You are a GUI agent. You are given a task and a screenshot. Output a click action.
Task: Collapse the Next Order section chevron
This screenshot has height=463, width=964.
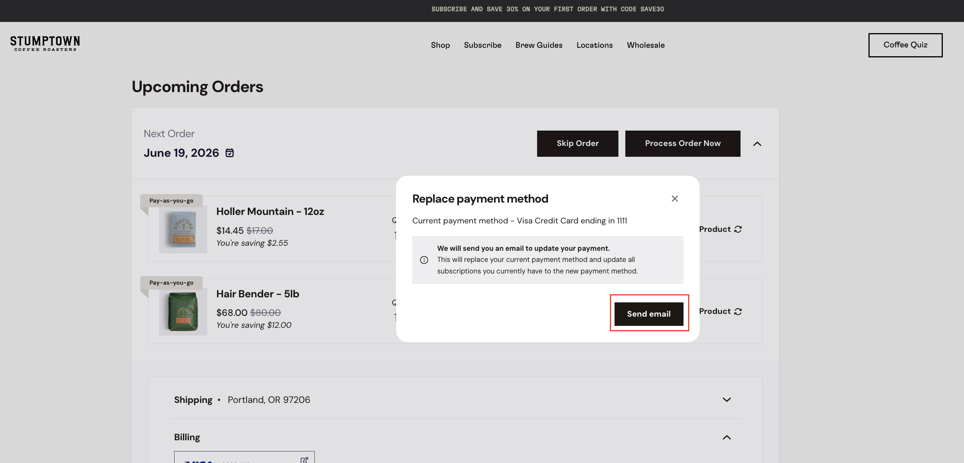click(757, 144)
